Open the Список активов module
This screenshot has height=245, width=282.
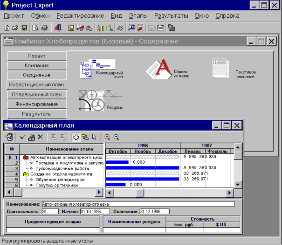pyautogui.click(x=160, y=70)
